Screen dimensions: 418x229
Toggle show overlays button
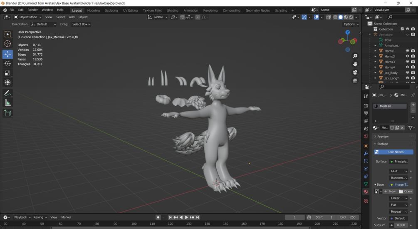pos(316,17)
